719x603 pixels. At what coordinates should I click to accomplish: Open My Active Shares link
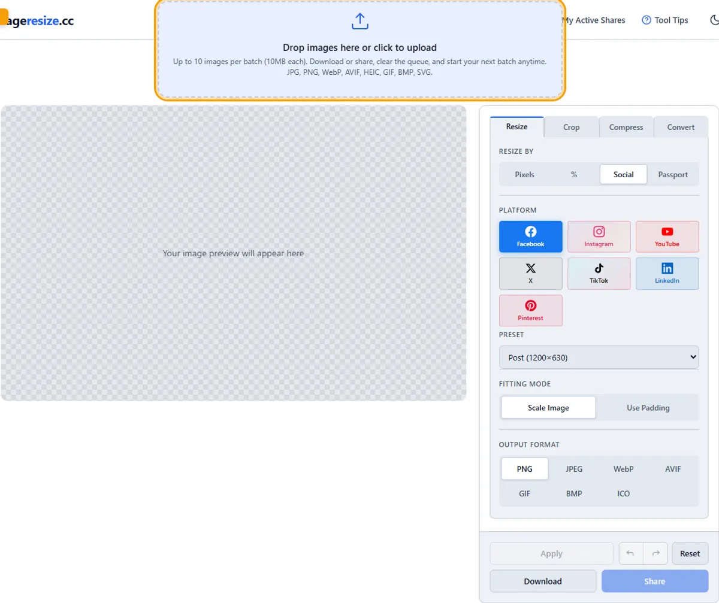(593, 20)
